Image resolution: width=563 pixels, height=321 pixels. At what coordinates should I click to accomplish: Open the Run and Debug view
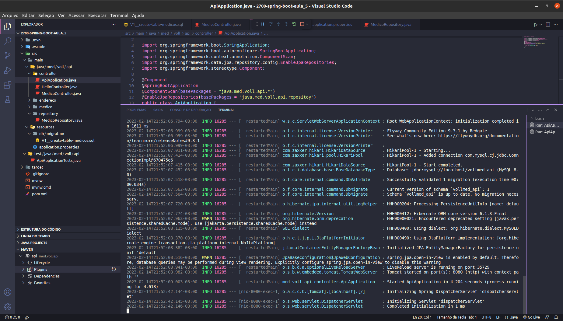(x=8, y=70)
